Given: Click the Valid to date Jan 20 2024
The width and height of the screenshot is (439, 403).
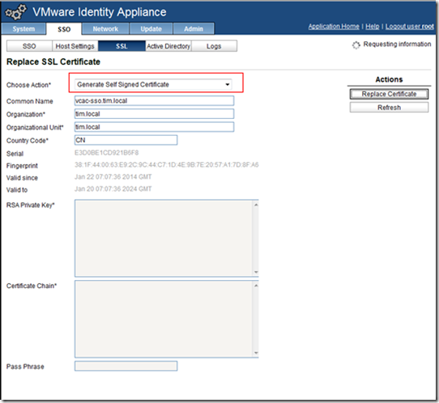Looking at the screenshot, I should 113,189.
